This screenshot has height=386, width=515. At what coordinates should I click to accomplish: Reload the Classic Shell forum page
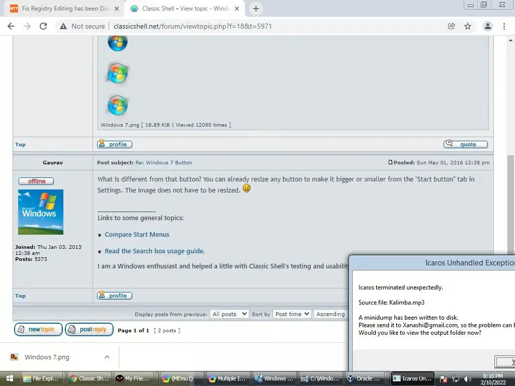click(x=43, y=26)
